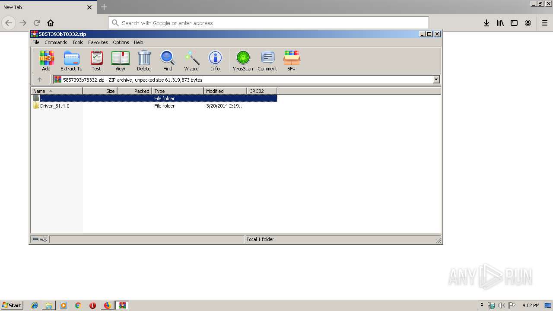Open the Favorites menu
Viewport: 553px width, 311px height.
pyautogui.click(x=98, y=42)
